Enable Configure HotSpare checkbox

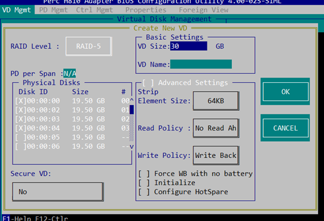(144, 192)
